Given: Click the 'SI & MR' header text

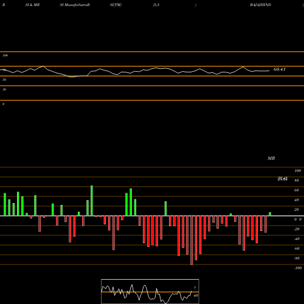Looking at the screenshot, I should click(32, 5).
